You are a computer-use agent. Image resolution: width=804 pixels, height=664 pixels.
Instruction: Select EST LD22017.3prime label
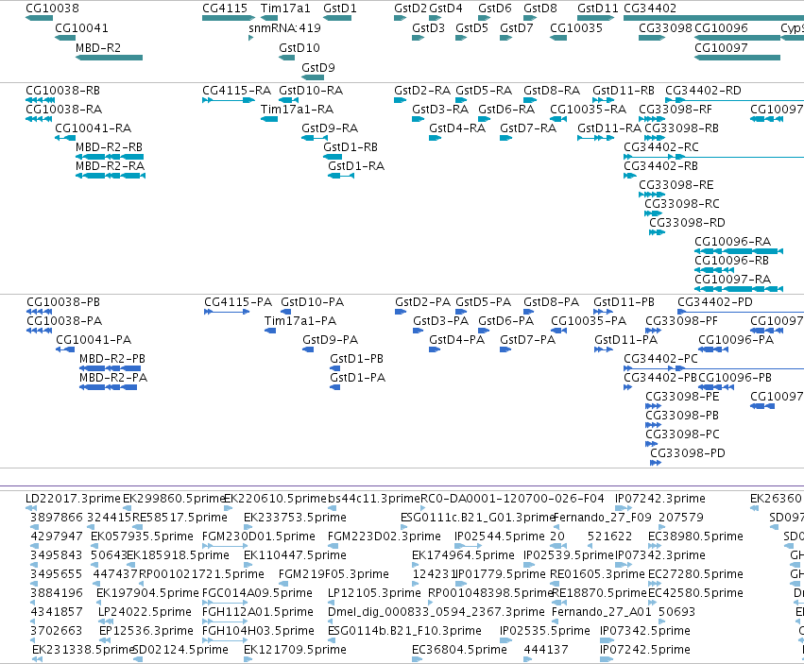point(73,499)
